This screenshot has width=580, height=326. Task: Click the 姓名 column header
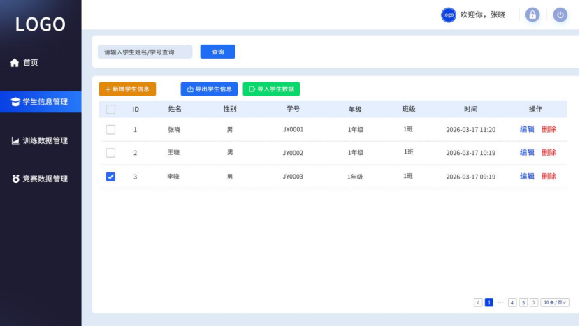click(175, 109)
